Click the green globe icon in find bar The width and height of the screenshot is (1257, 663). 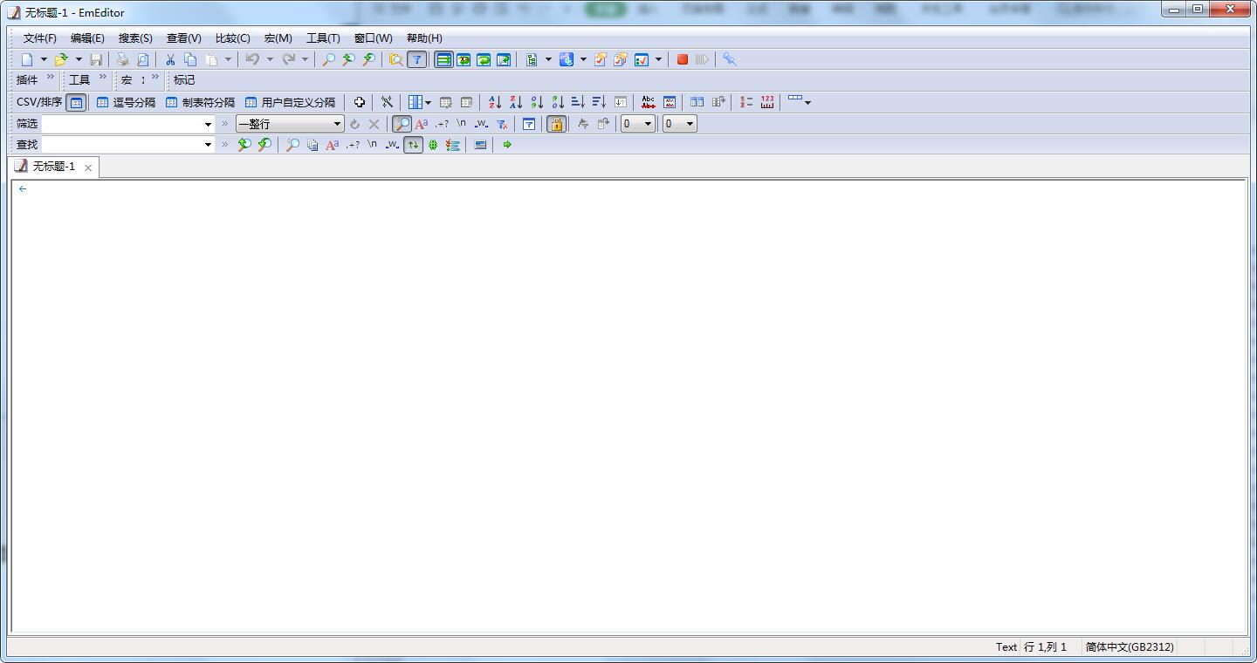pos(433,145)
